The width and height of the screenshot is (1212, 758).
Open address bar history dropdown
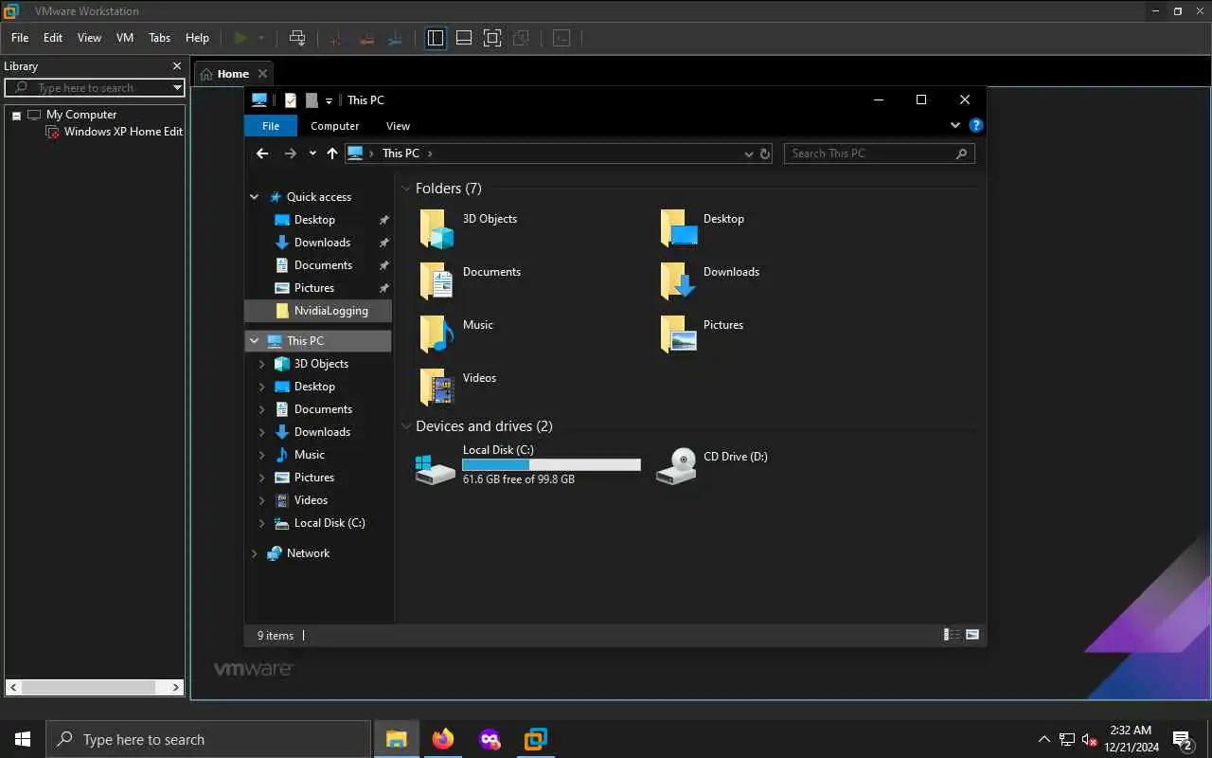point(749,153)
